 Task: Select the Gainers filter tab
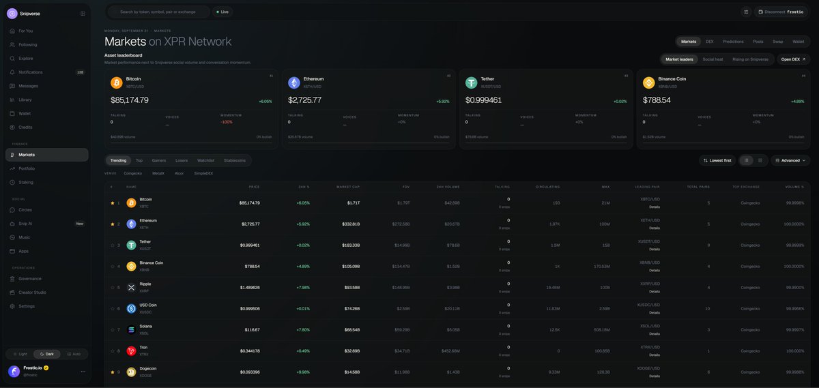click(x=159, y=160)
